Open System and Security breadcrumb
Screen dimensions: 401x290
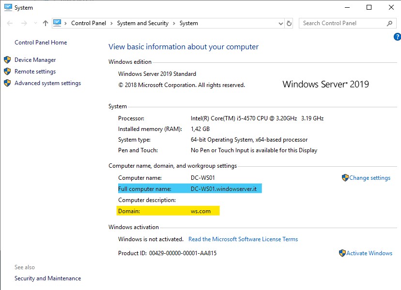[x=143, y=23]
